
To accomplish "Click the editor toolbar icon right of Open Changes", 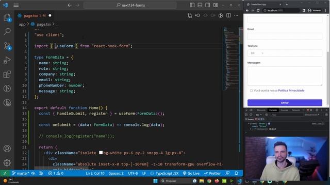I will (197, 15).
